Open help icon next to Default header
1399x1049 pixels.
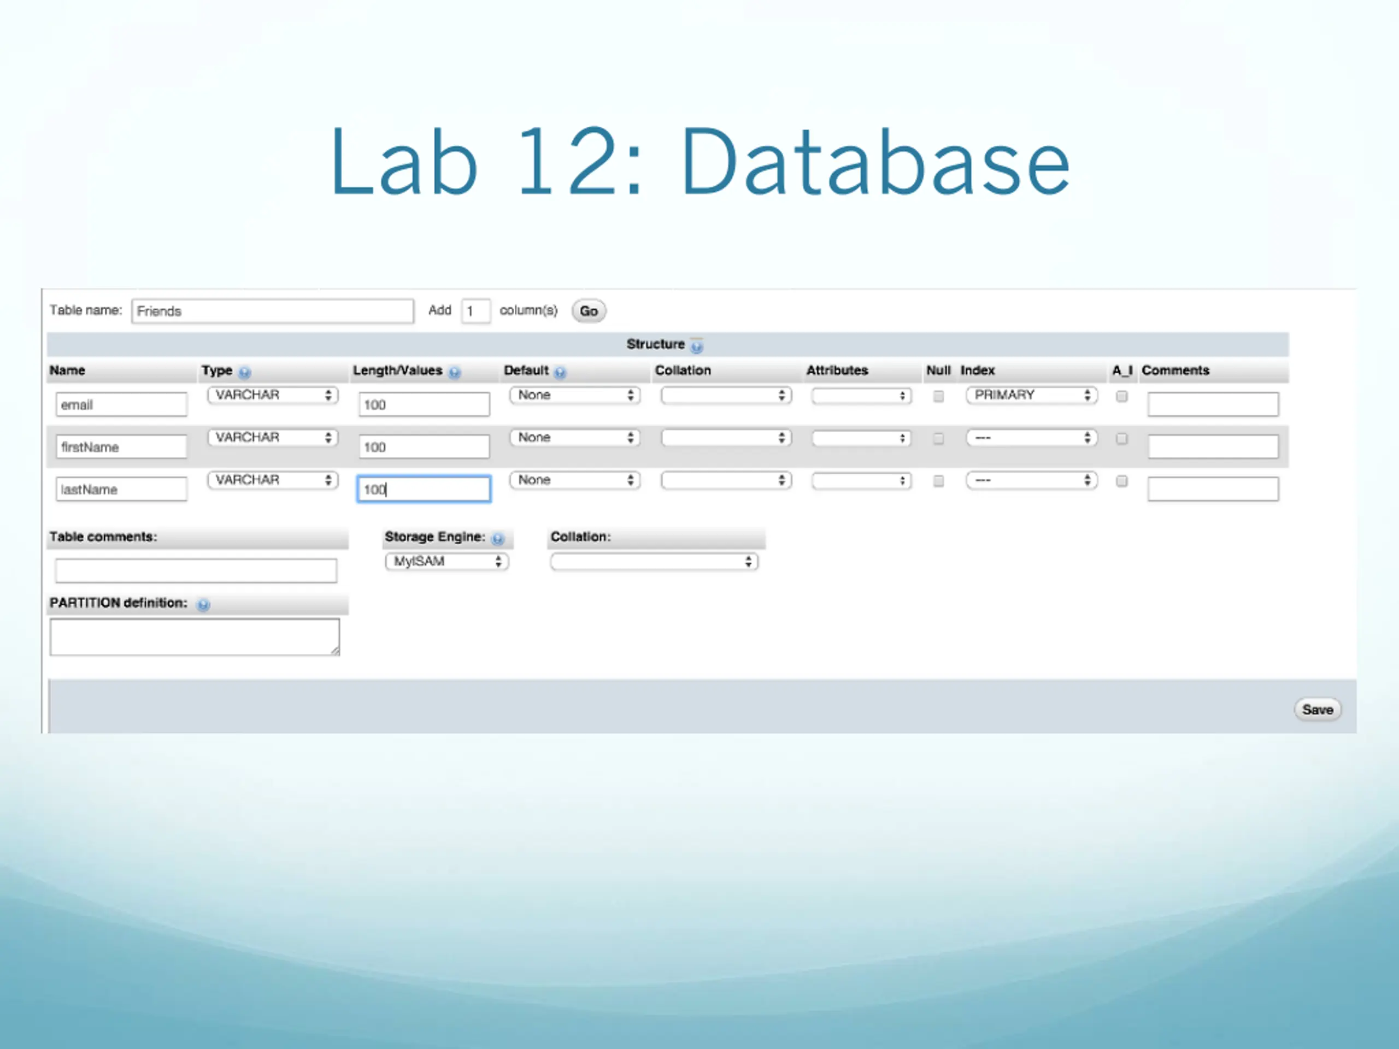coord(560,373)
